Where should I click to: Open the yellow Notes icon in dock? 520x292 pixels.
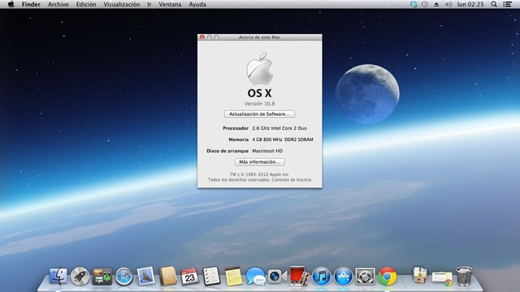(233, 277)
